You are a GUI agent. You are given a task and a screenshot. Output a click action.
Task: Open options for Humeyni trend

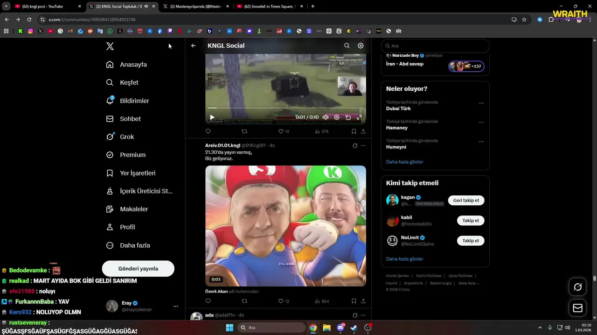pyautogui.click(x=481, y=141)
